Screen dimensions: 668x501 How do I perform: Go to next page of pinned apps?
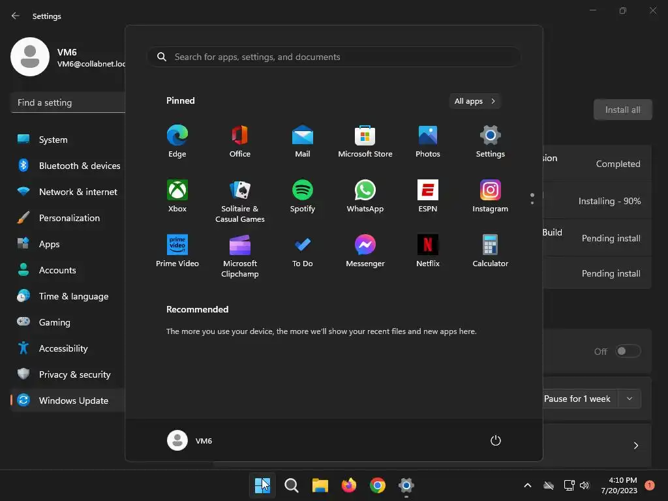pyautogui.click(x=532, y=202)
